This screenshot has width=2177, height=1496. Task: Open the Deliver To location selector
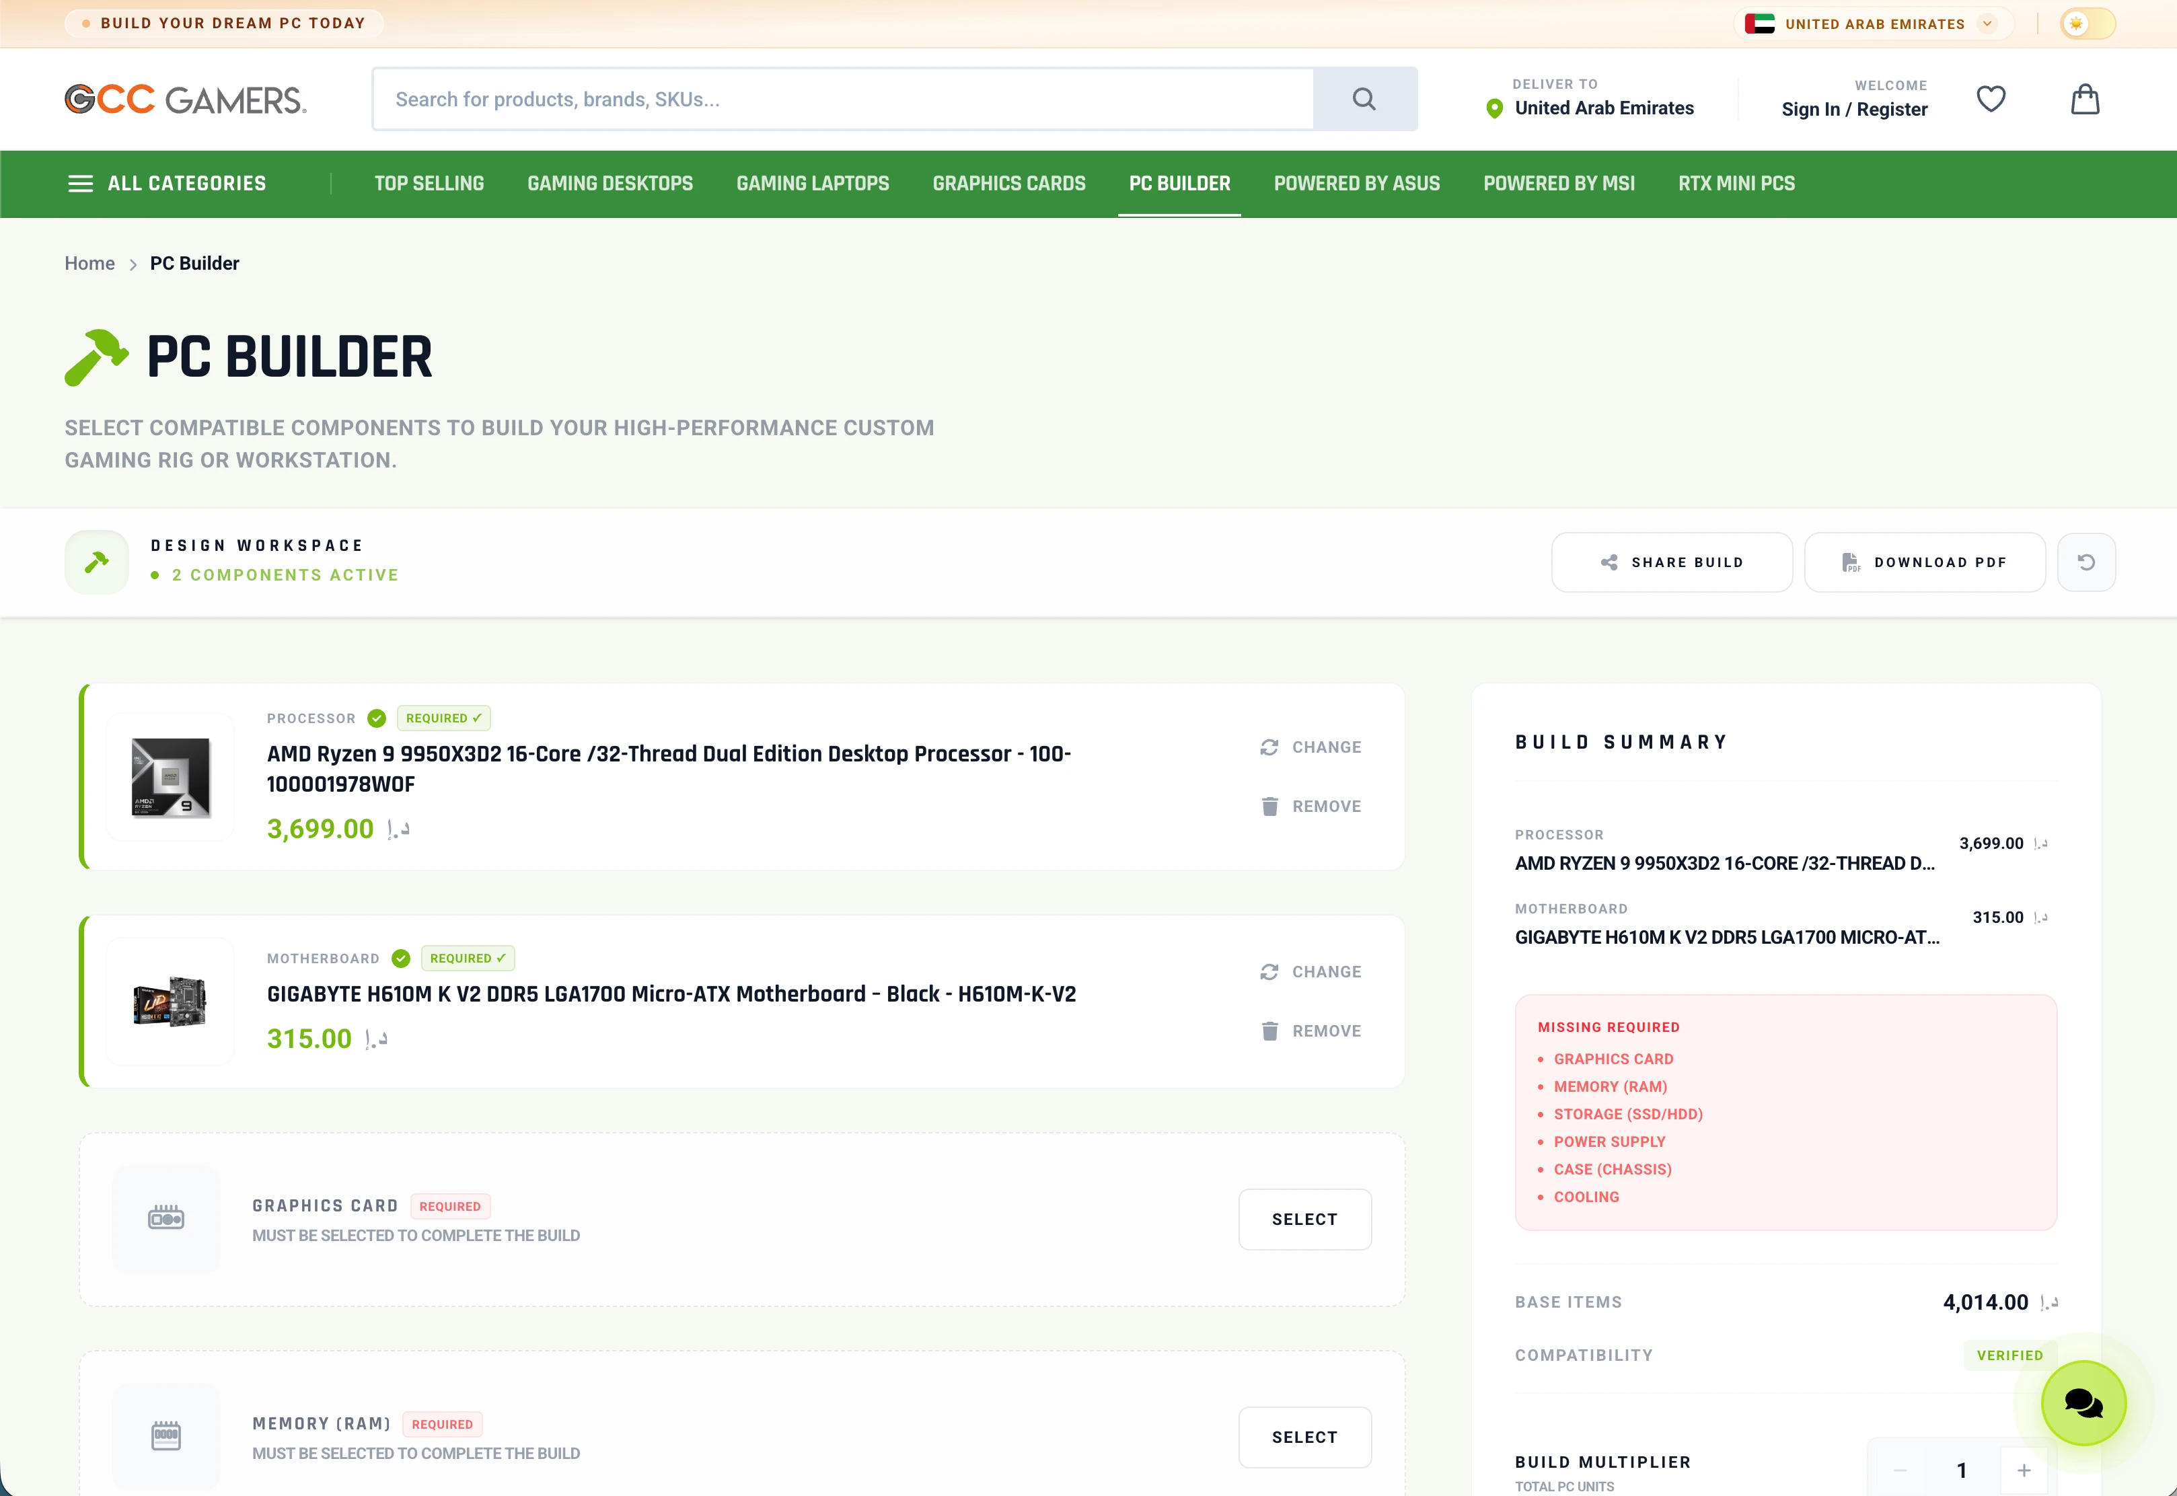click(1590, 98)
